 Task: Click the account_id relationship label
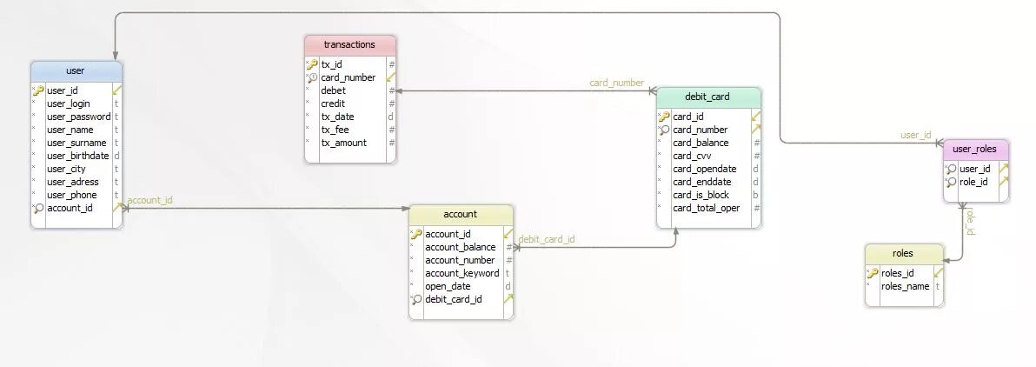click(150, 200)
